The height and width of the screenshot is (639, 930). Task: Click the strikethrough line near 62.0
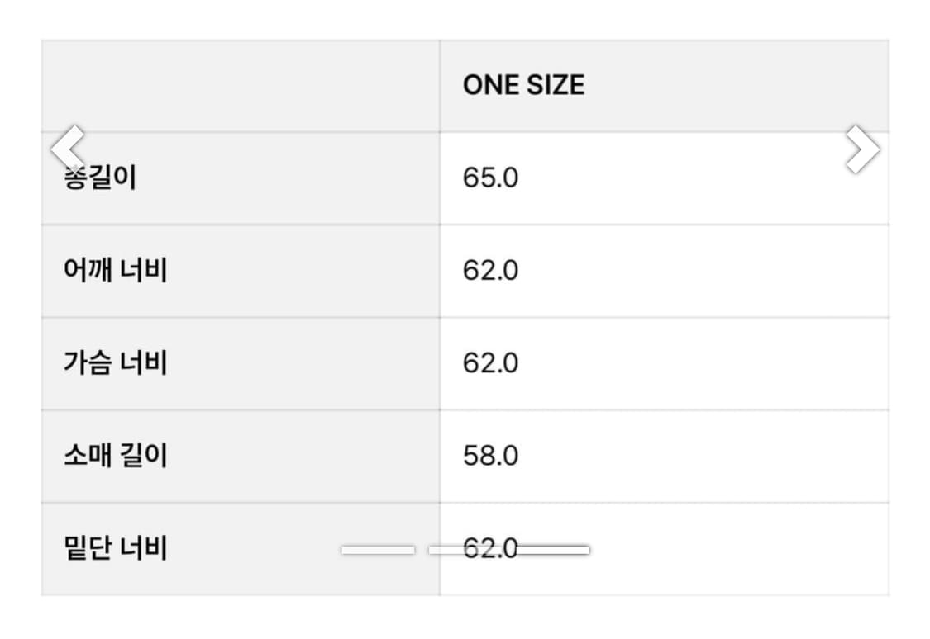554,547
